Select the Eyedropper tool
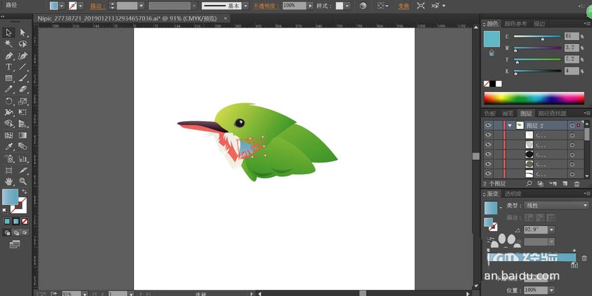The height and width of the screenshot is (296, 592). point(9,147)
